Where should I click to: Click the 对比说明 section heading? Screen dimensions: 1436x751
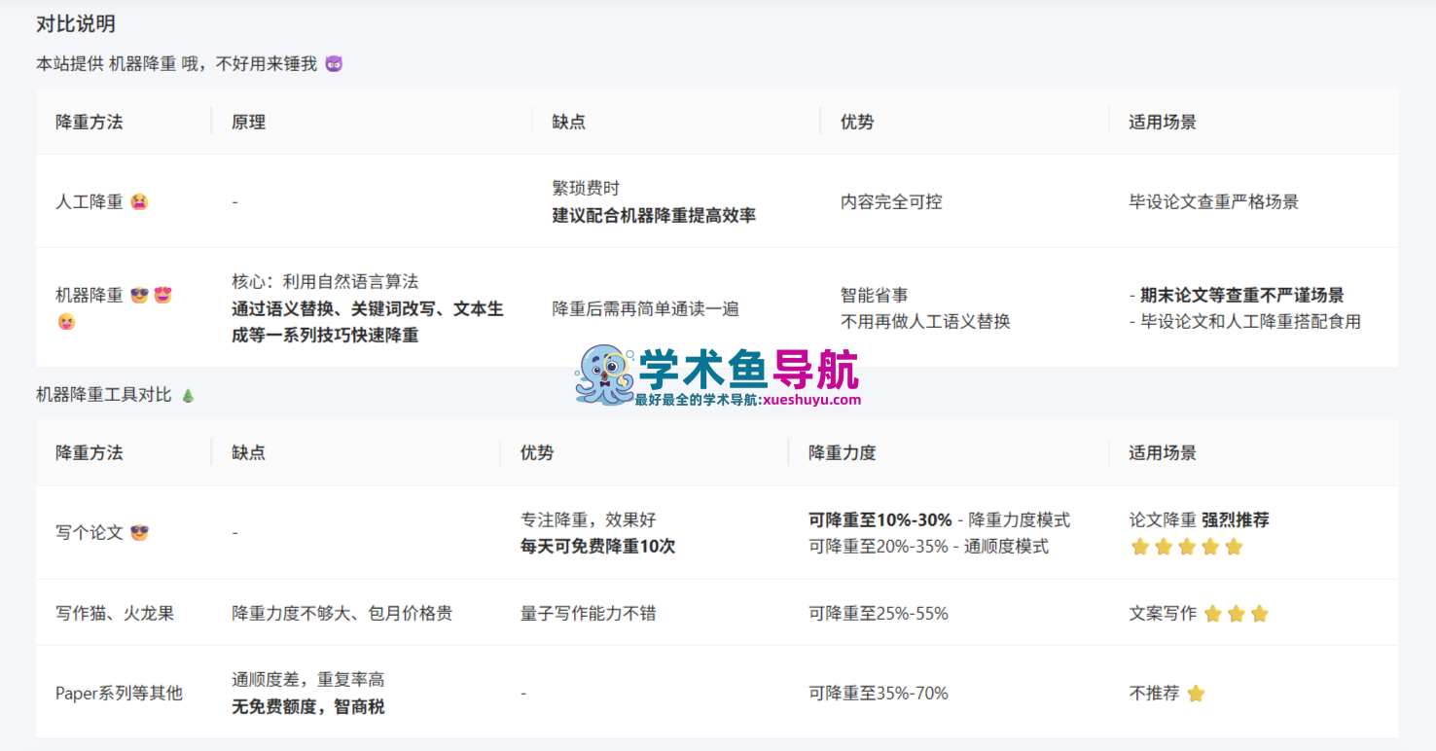(76, 24)
